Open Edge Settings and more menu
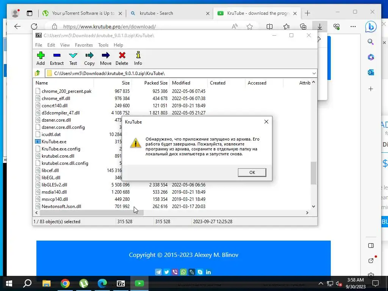This screenshot has width=388, height=291. click(x=353, y=27)
